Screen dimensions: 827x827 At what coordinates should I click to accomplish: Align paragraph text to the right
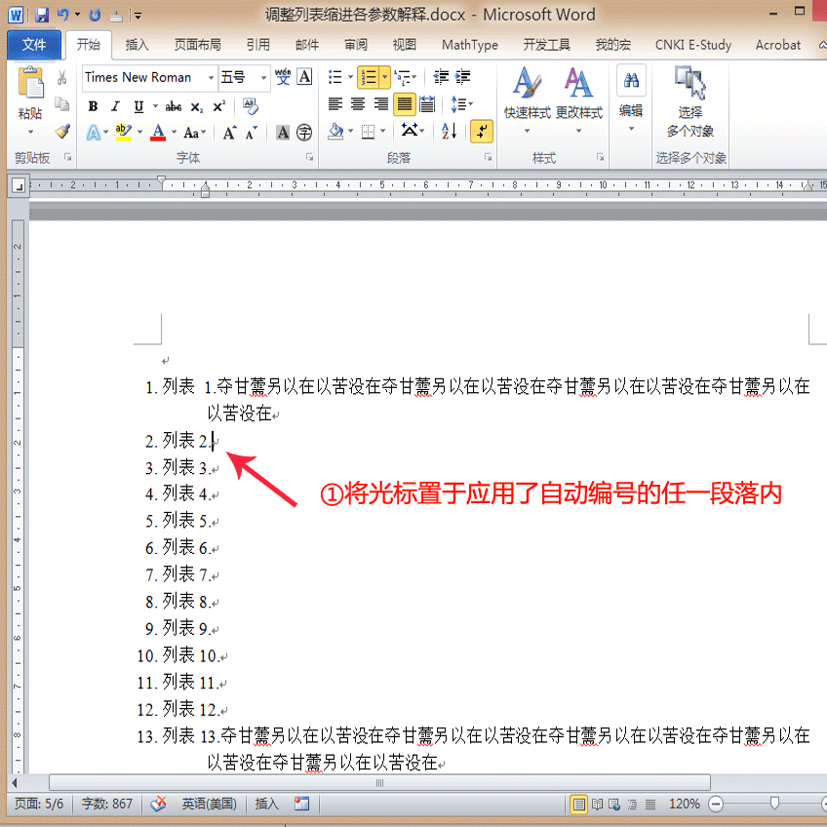380,104
